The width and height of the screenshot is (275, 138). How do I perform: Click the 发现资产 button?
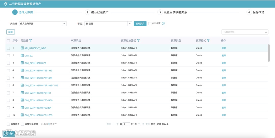(x=140, y=24)
